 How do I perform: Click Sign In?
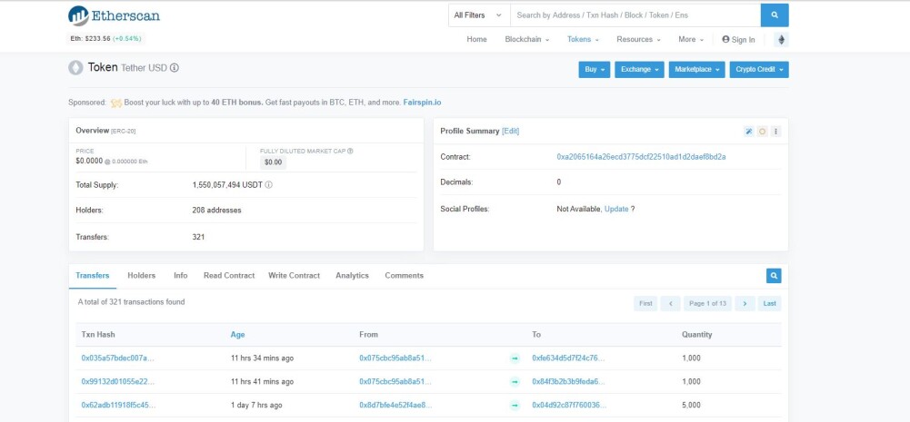pos(739,39)
